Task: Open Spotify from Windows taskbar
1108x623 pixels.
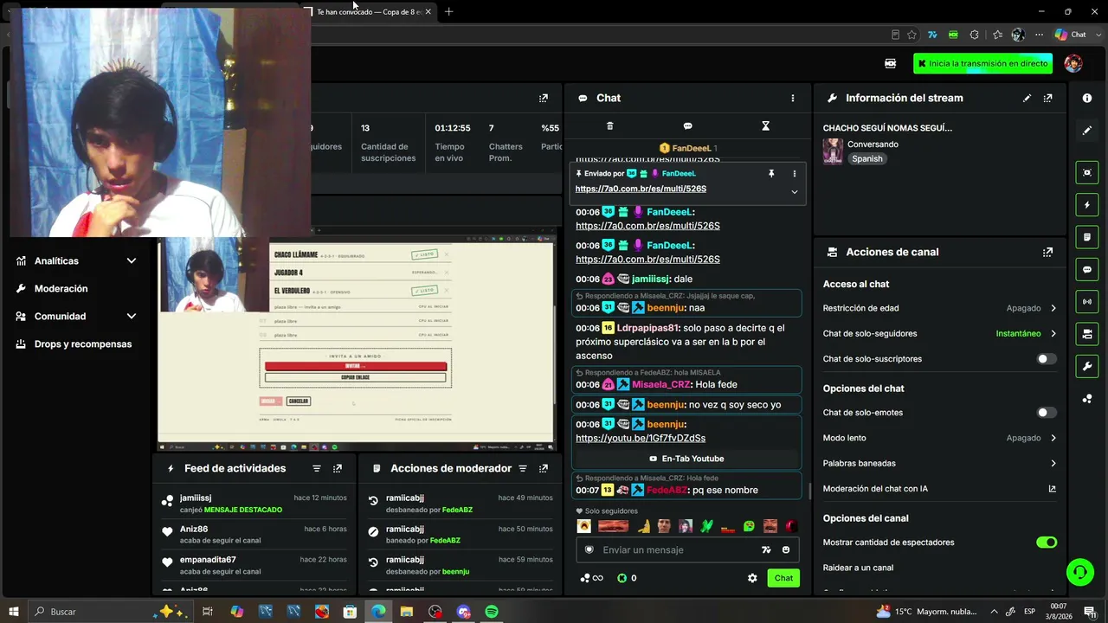Action: point(492,612)
